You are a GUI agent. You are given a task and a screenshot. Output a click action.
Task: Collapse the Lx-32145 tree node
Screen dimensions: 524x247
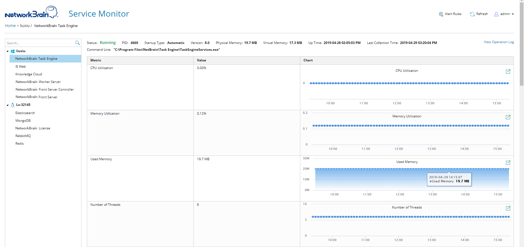click(x=7, y=105)
